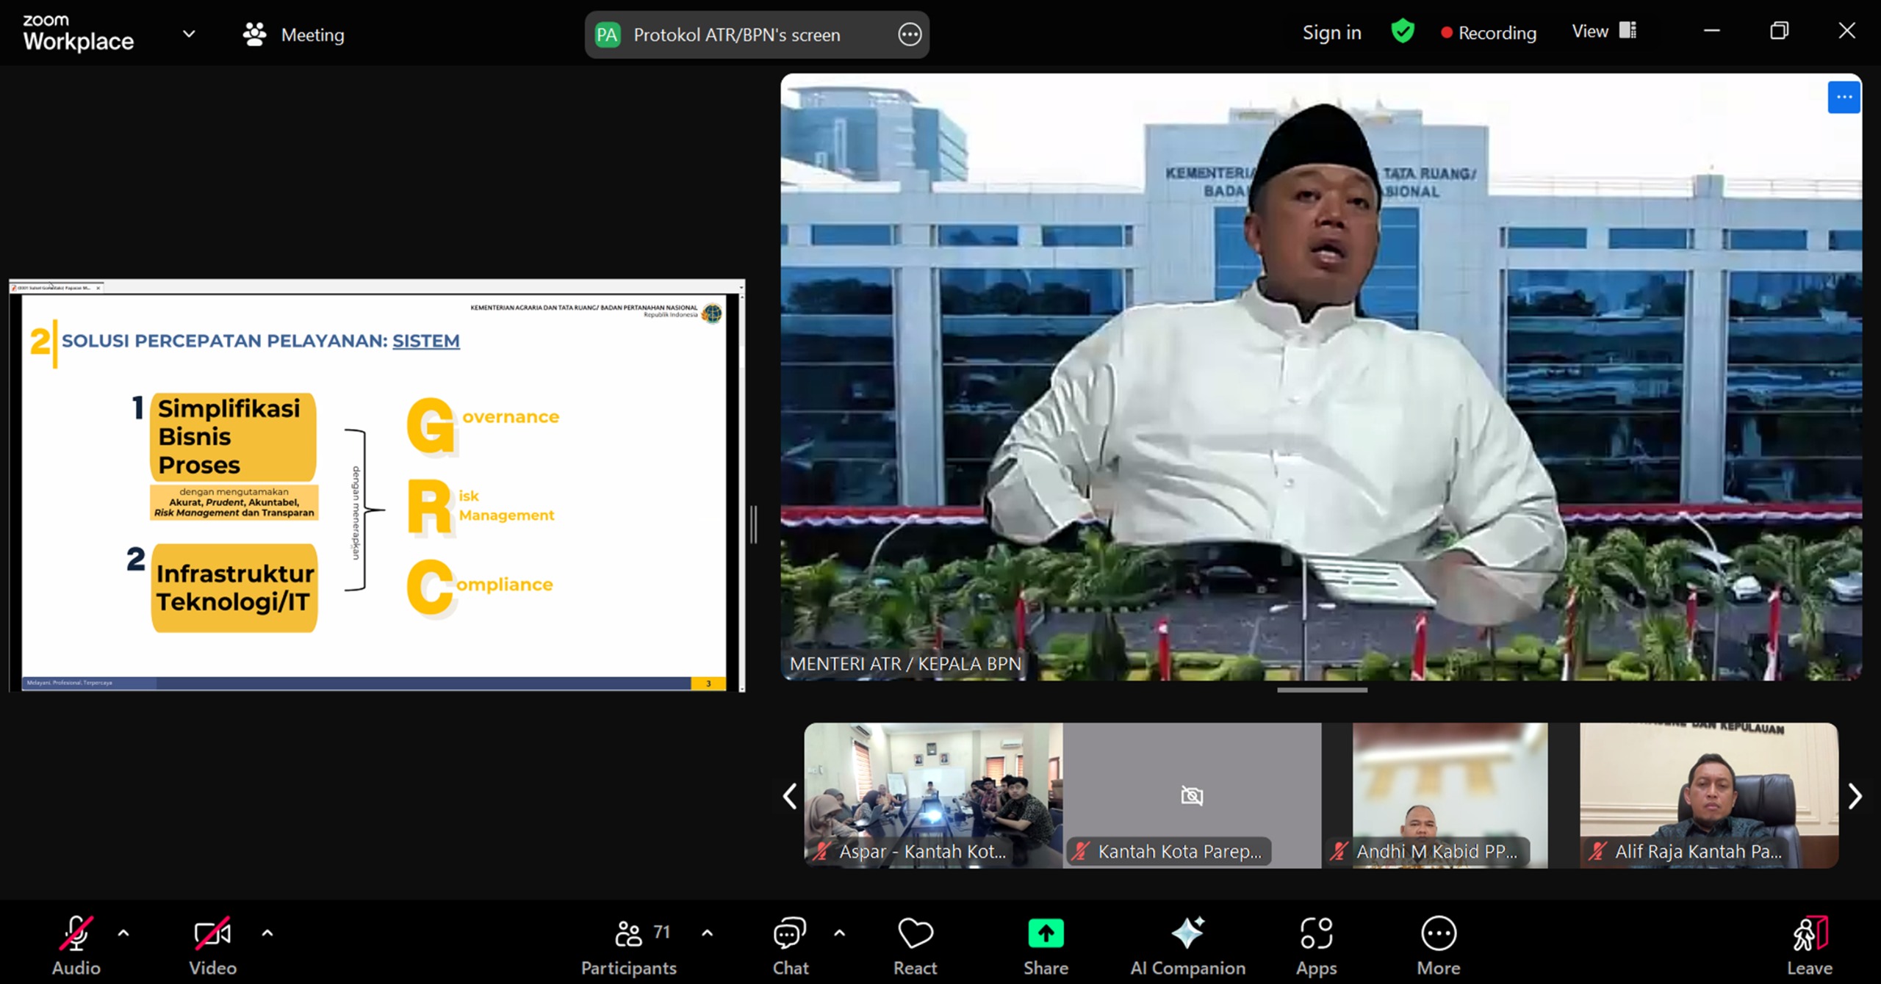The height and width of the screenshot is (984, 1881).
Task: Expand audio settings arrow next to Audio
Action: 123,933
